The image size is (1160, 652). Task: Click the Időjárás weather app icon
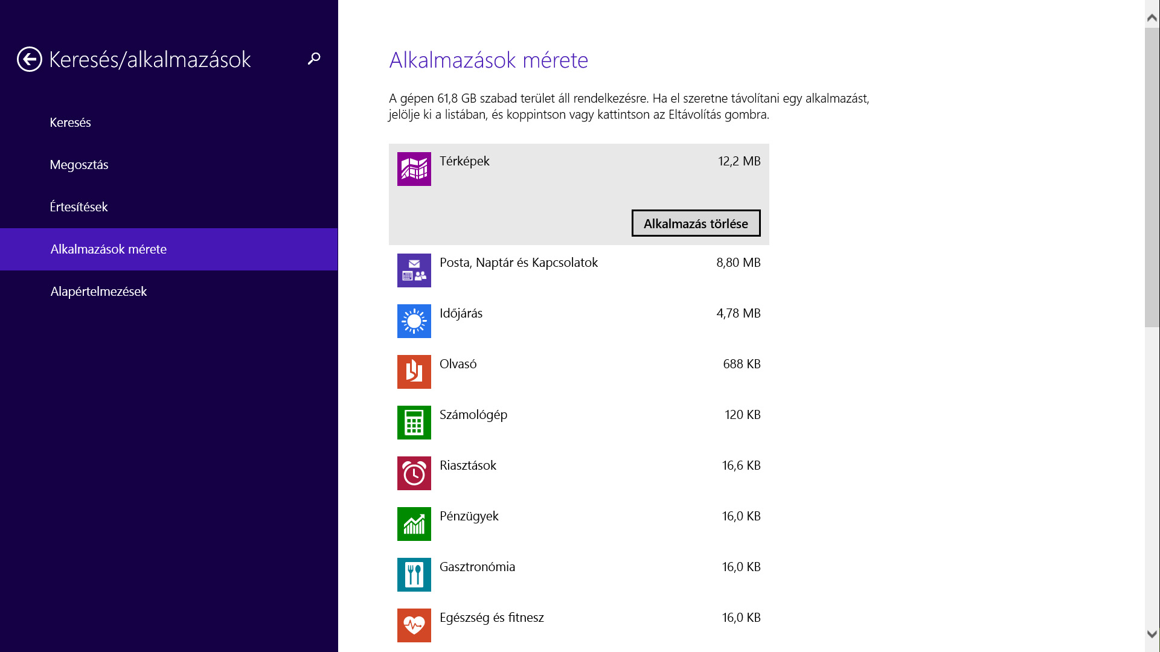[x=414, y=321]
